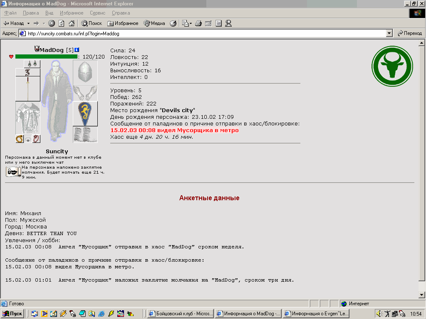
Task: Expand the Forward history dropdown arrow
Action: click(x=44, y=23)
